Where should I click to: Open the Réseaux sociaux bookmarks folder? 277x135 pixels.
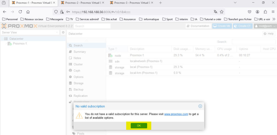(32, 19)
